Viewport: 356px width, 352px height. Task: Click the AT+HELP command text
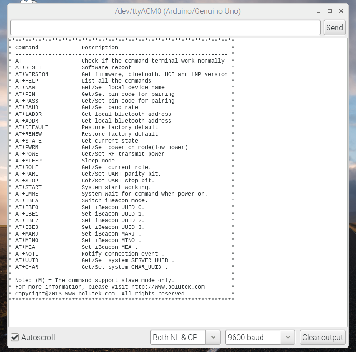point(27,81)
